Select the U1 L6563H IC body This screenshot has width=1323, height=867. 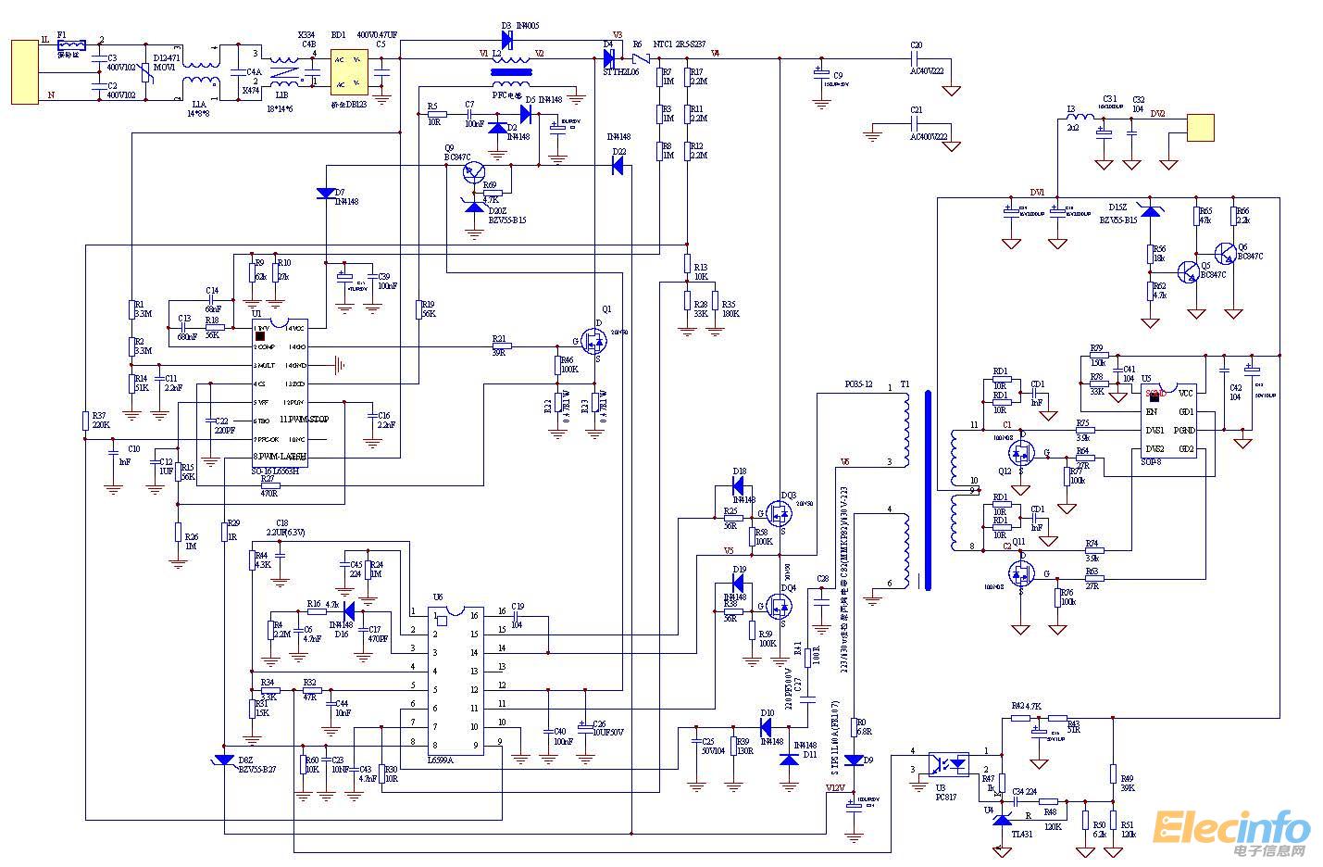click(x=280, y=392)
